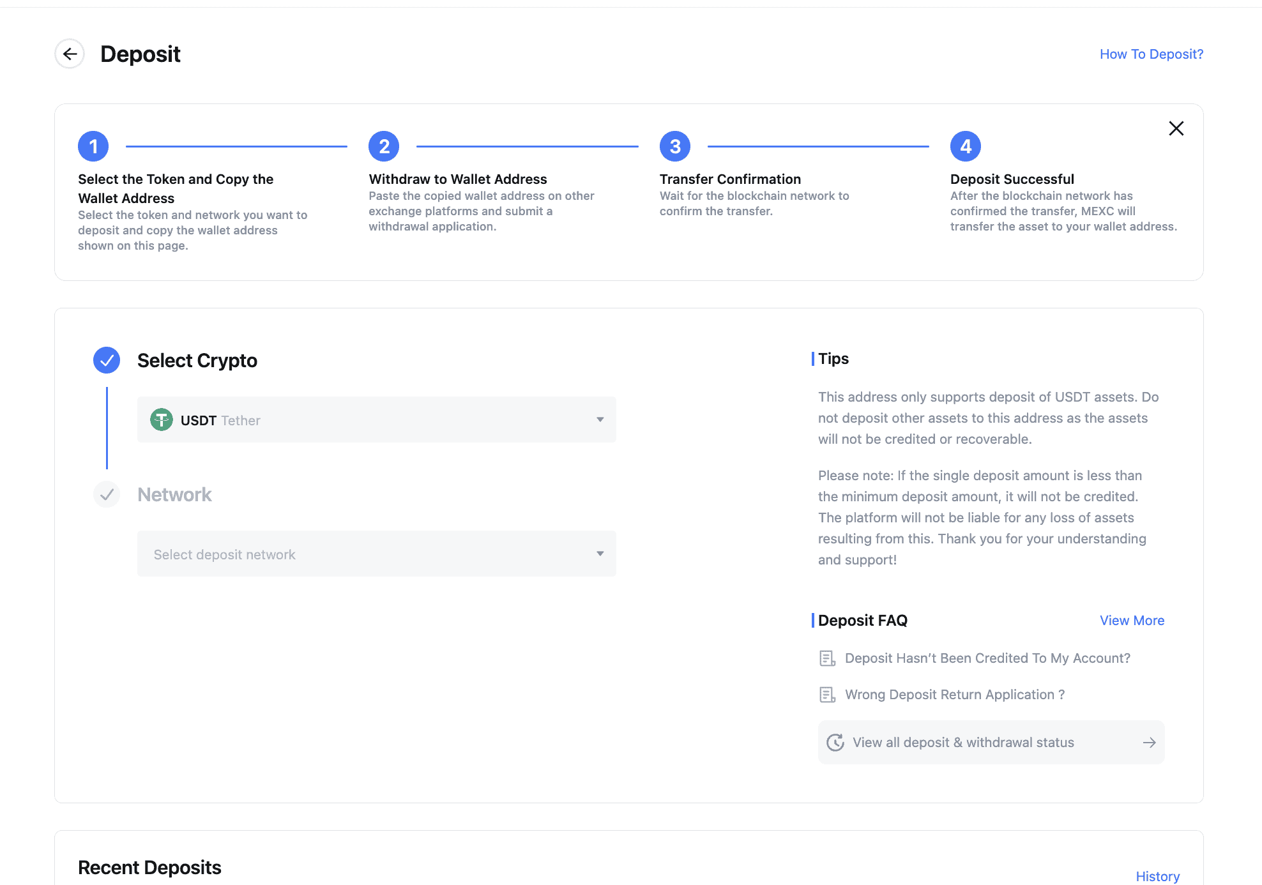Image resolution: width=1262 pixels, height=885 pixels.
Task: Click clock icon in deposit status button
Action: [x=835, y=743]
